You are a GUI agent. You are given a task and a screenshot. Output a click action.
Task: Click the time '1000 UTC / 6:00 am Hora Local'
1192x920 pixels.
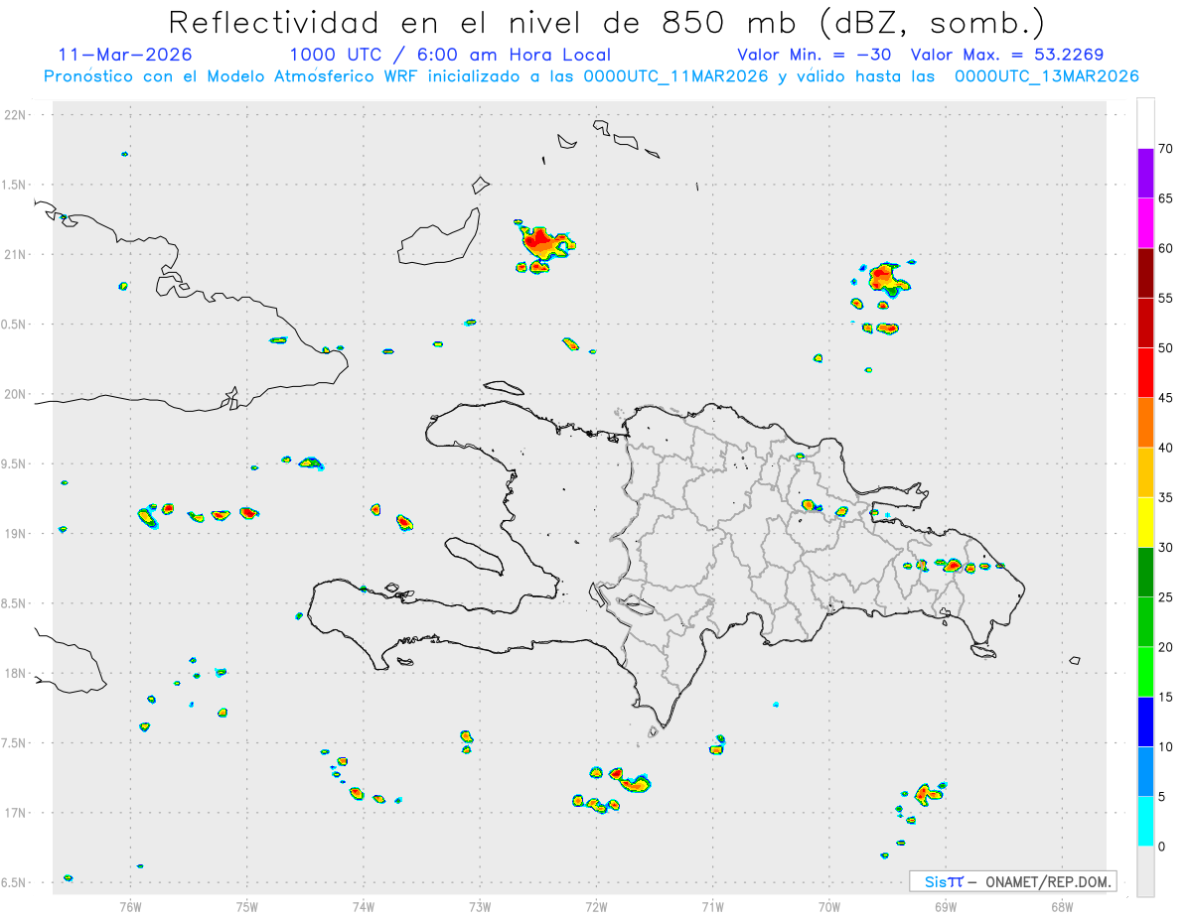450,55
